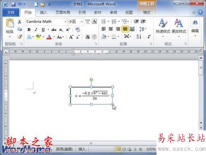Open Drawing Tools Format tab
This screenshot has height=155, width=206.
pyautogui.click(x=147, y=12)
